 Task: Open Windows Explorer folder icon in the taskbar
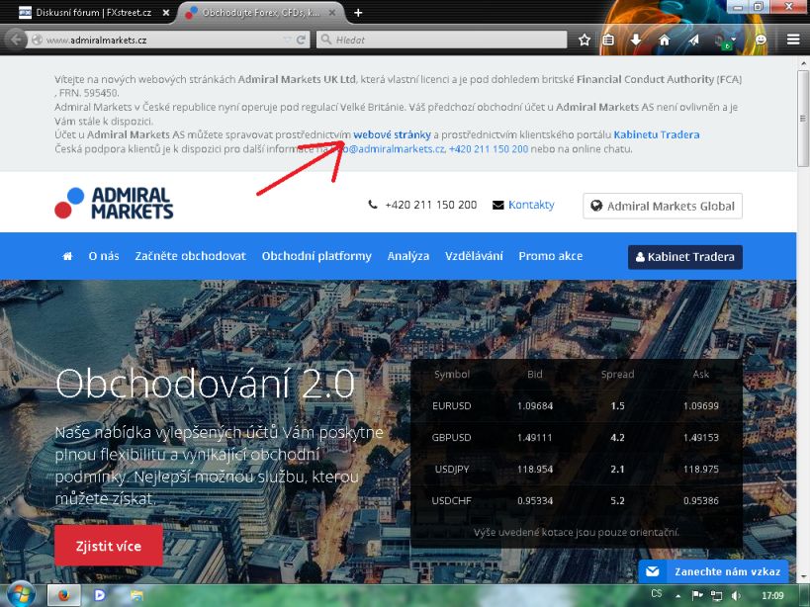pos(136,596)
